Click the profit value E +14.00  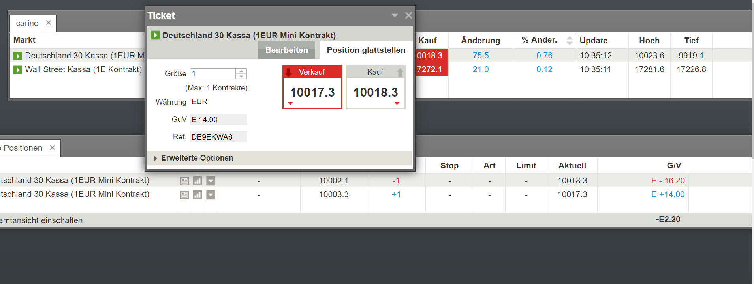pos(668,194)
